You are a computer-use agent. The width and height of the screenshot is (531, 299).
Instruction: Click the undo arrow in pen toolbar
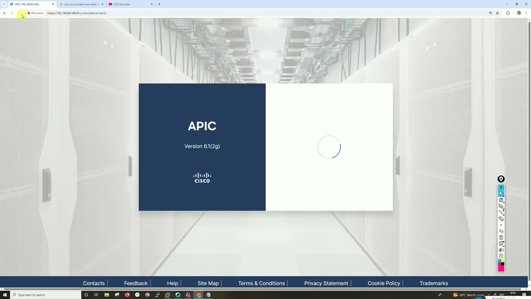click(x=501, y=231)
